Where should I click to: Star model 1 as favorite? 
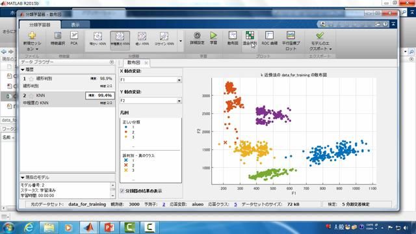[31, 79]
